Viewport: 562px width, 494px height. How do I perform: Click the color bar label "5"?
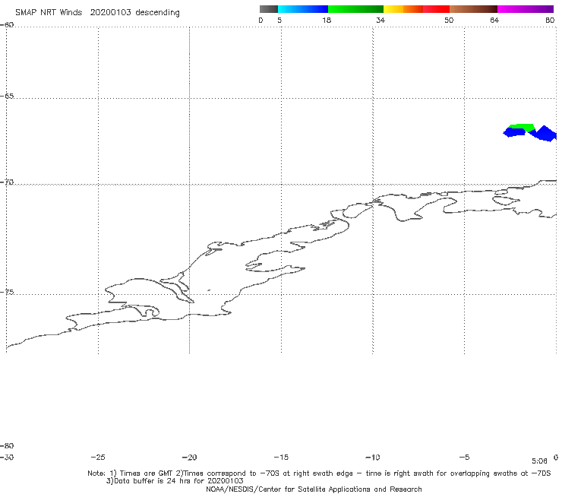[x=279, y=20]
